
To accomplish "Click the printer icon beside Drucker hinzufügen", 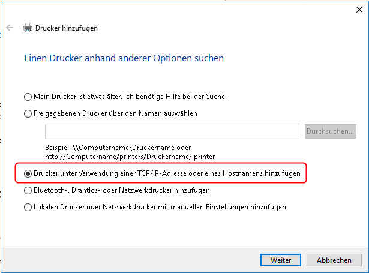I will [28, 28].
